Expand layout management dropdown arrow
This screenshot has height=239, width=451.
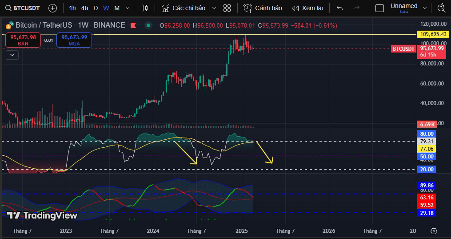pyautogui.click(x=425, y=8)
